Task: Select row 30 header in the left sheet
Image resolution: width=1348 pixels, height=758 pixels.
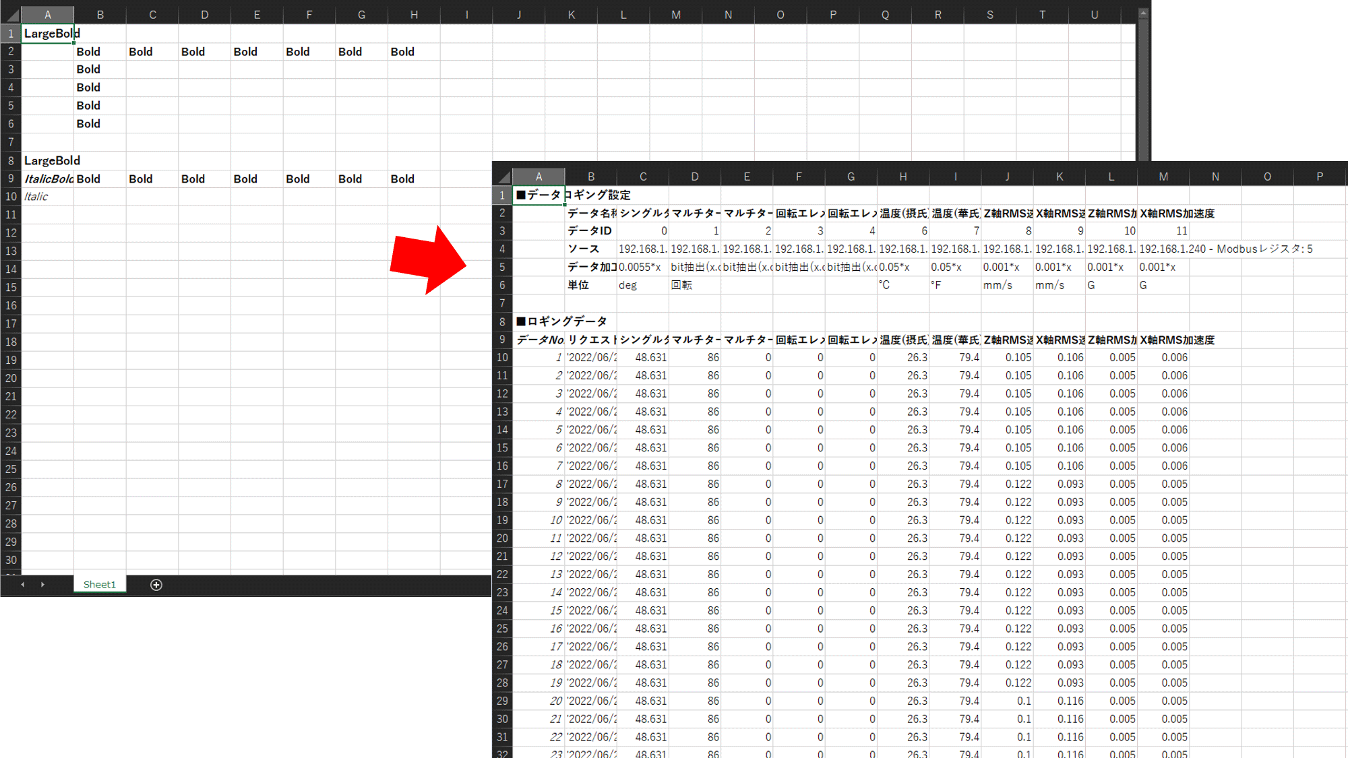Action: [11, 560]
